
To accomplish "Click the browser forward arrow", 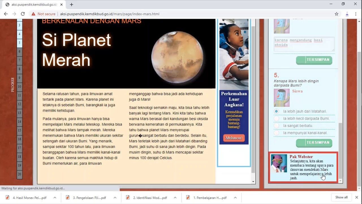I will click(14, 14).
